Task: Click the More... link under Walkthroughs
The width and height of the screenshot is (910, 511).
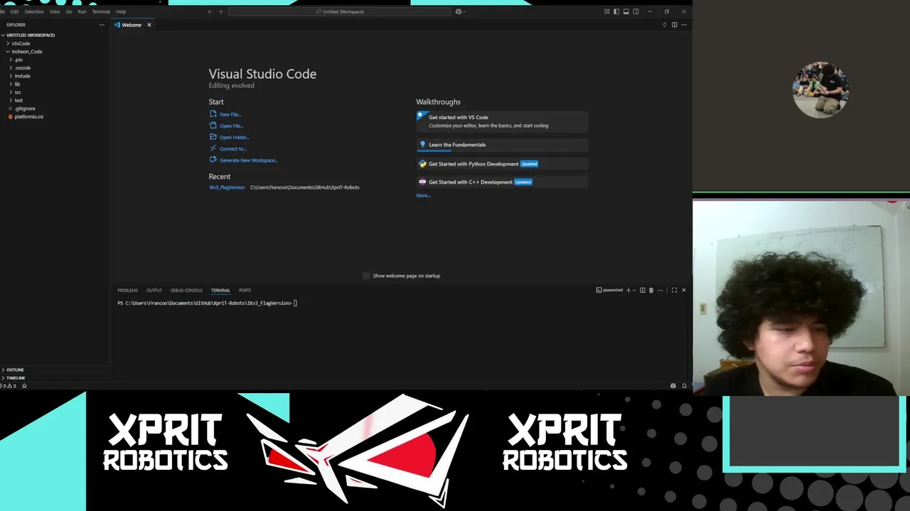Action: (x=424, y=195)
